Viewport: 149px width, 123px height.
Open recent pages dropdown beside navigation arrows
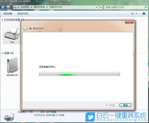[x=12, y=7]
